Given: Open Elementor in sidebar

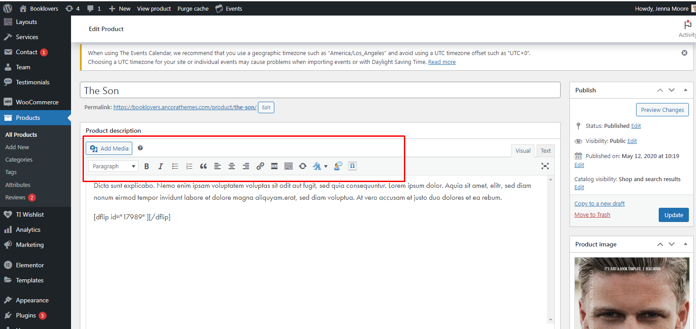Looking at the screenshot, I should coord(36,265).
